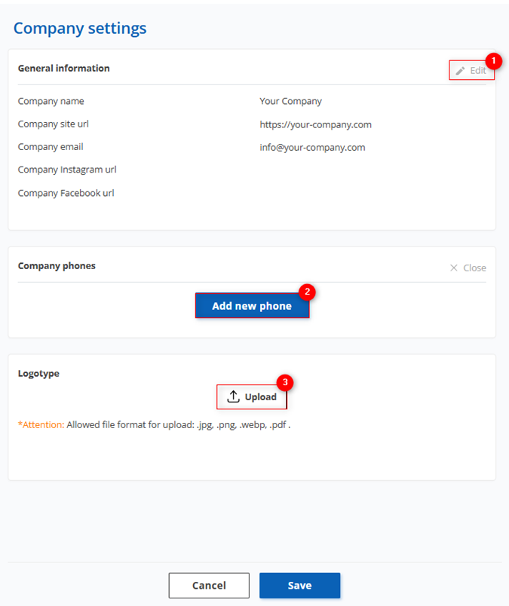
Task: Click the upload arrow icon
Action: point(233,396)
